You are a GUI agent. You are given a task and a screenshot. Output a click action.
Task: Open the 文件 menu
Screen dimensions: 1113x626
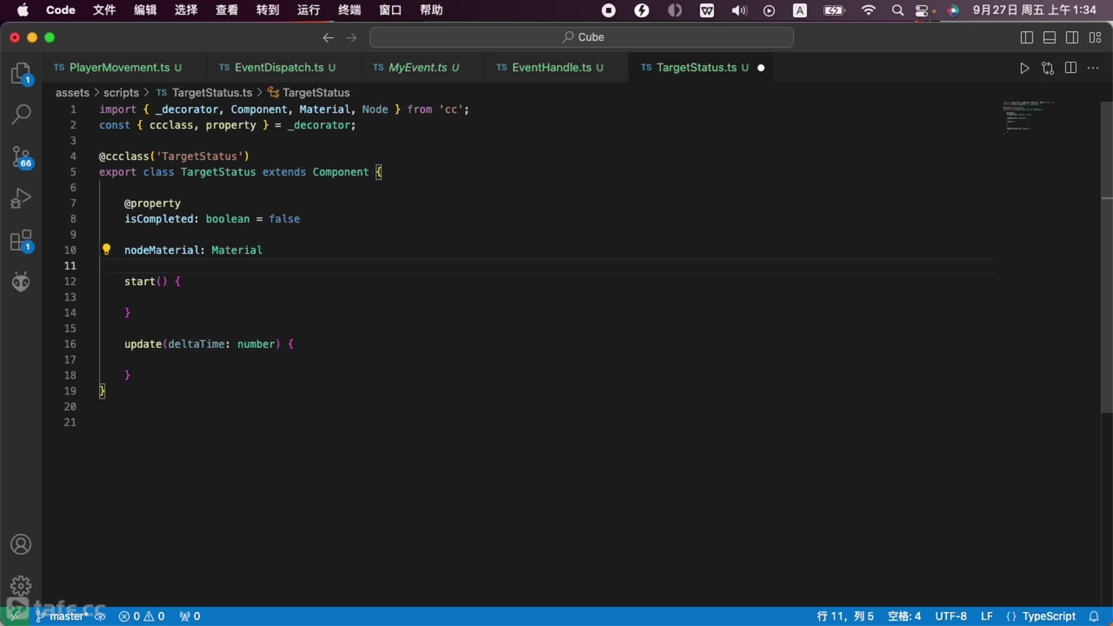[104, 10]
